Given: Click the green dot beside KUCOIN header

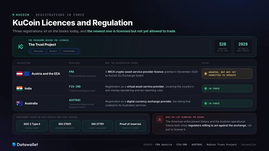Looking at the screenshot, I should tap(13, 15).
